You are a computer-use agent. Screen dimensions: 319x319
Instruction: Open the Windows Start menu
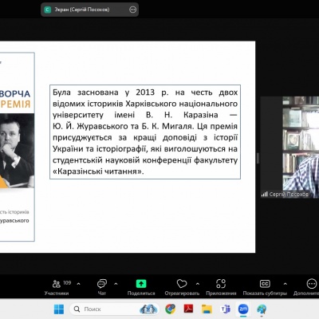[59, 309]
